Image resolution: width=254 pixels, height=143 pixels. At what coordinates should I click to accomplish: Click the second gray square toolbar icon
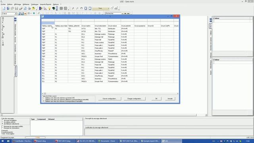(65, 8)
